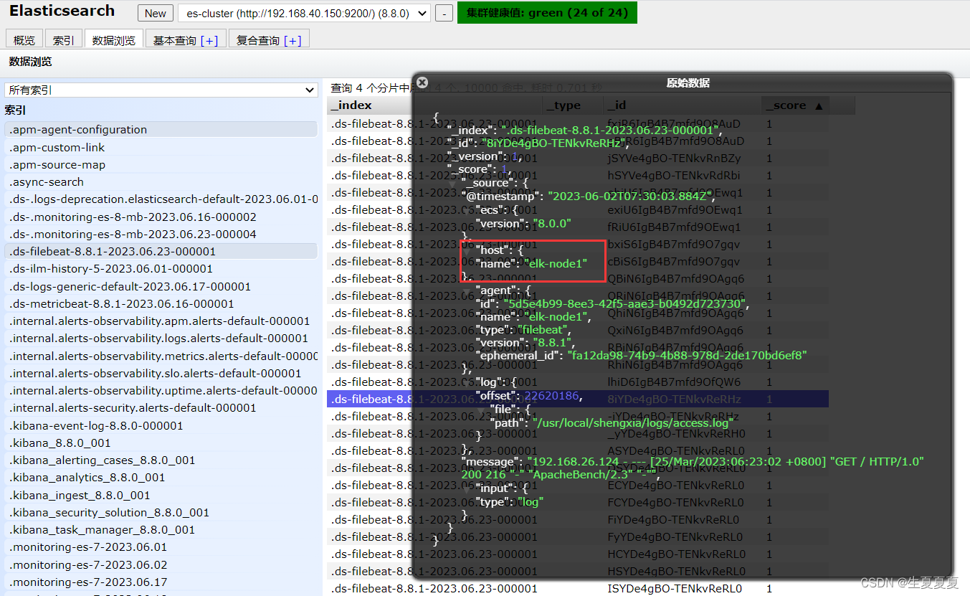The image size is (970, 596).
Task: Select .internal.alerts-observability.apm.alerts-default index
Action: (x=161, y=321)
